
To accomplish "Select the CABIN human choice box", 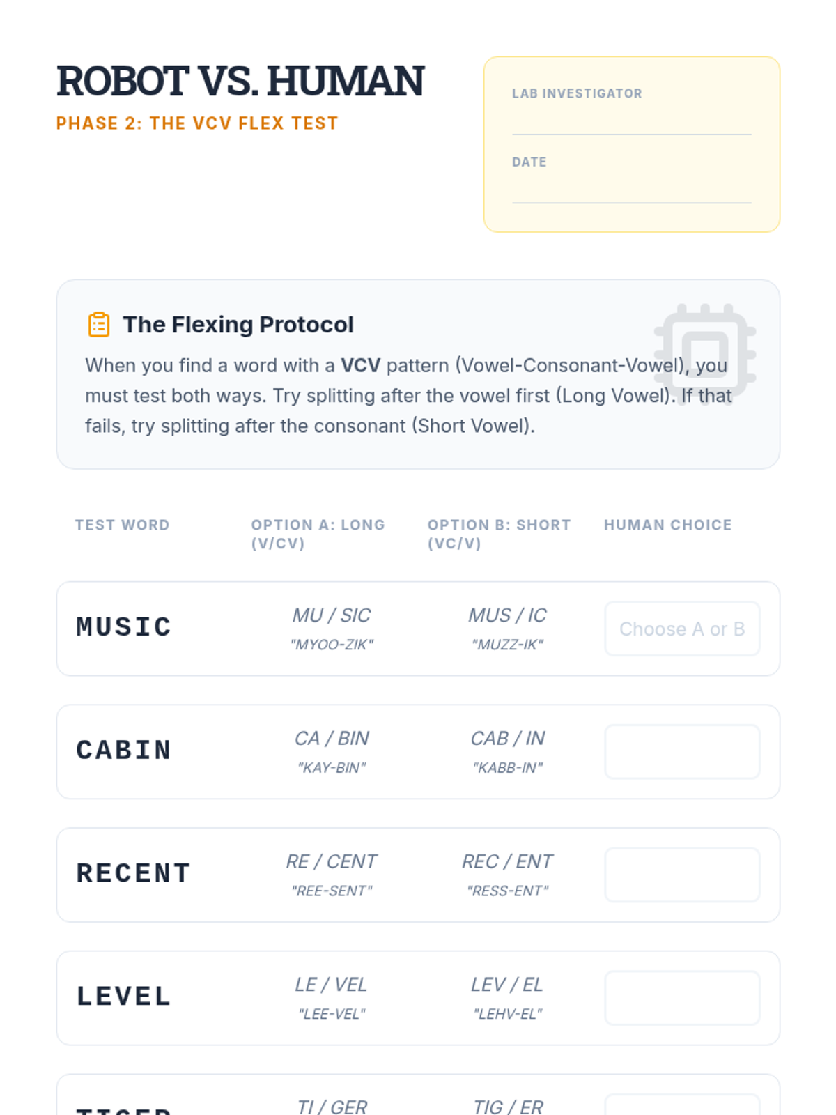I will pos(681,752).
